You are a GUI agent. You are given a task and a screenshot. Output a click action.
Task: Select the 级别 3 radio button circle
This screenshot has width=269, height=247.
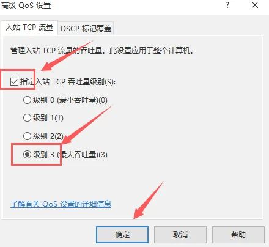(27, 155)
